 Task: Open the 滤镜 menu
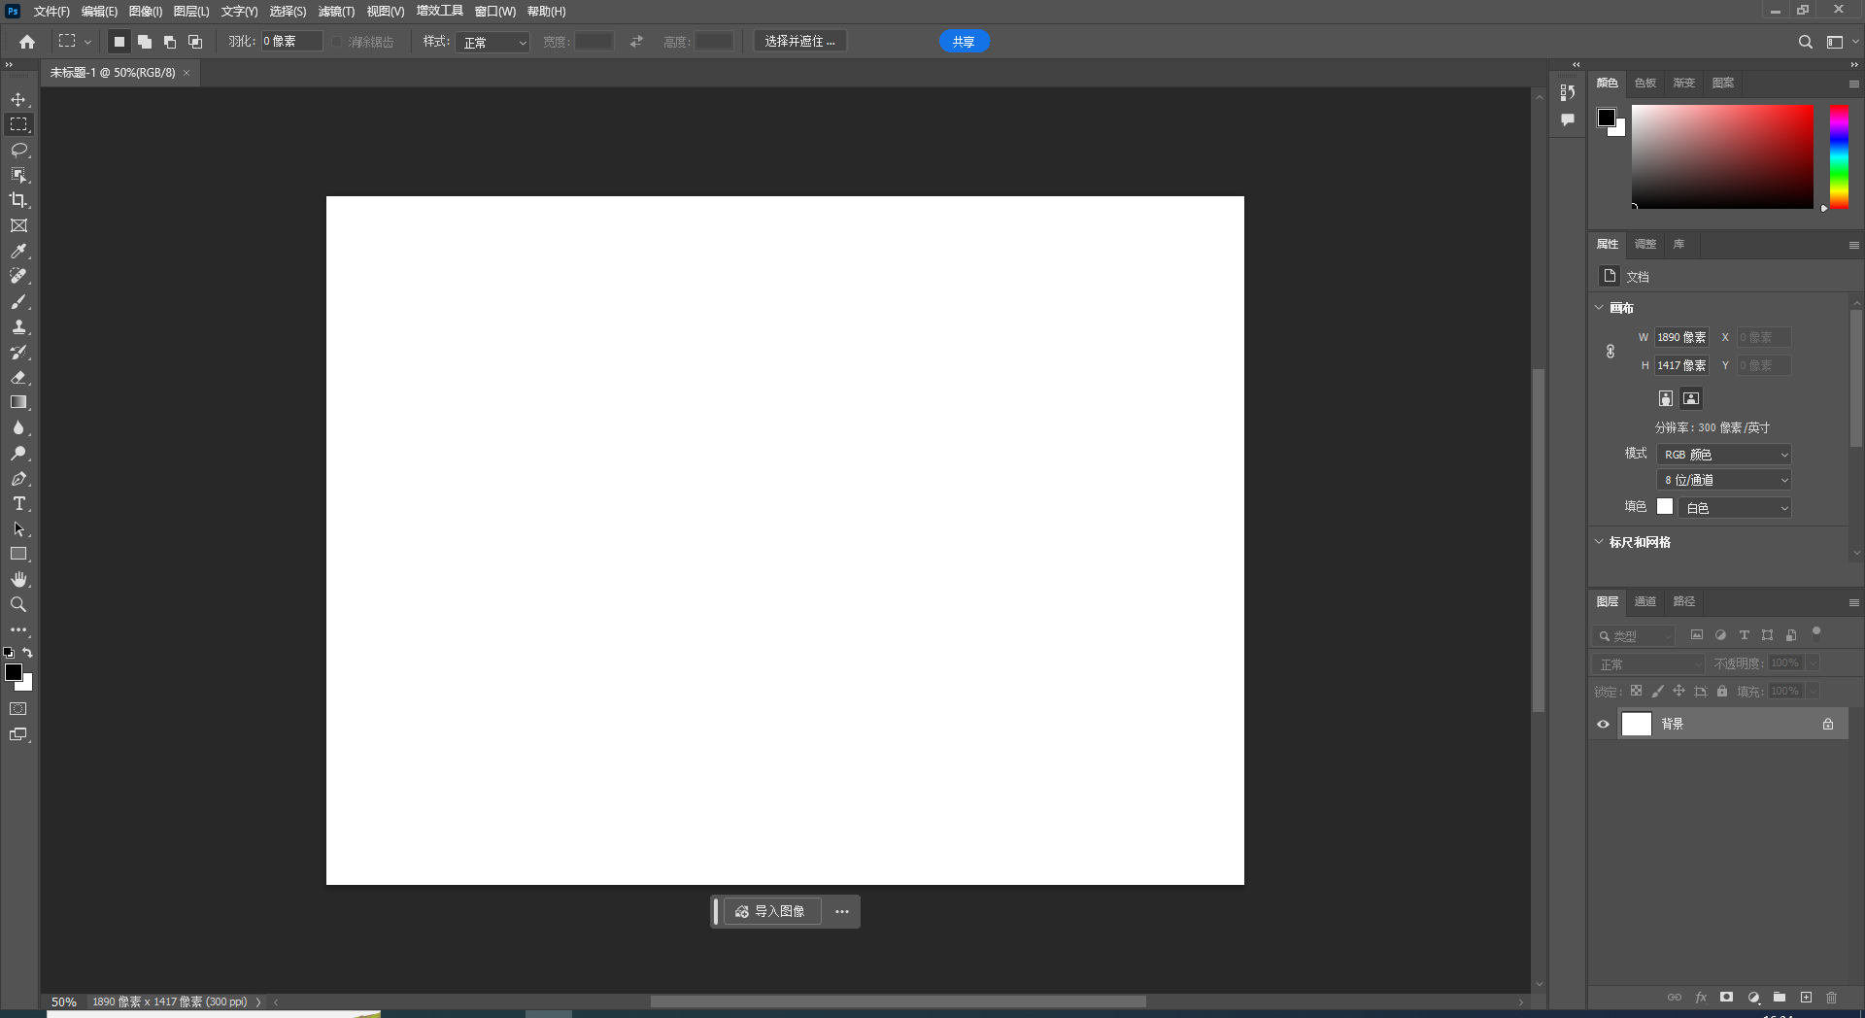click(x=334, y=11)
